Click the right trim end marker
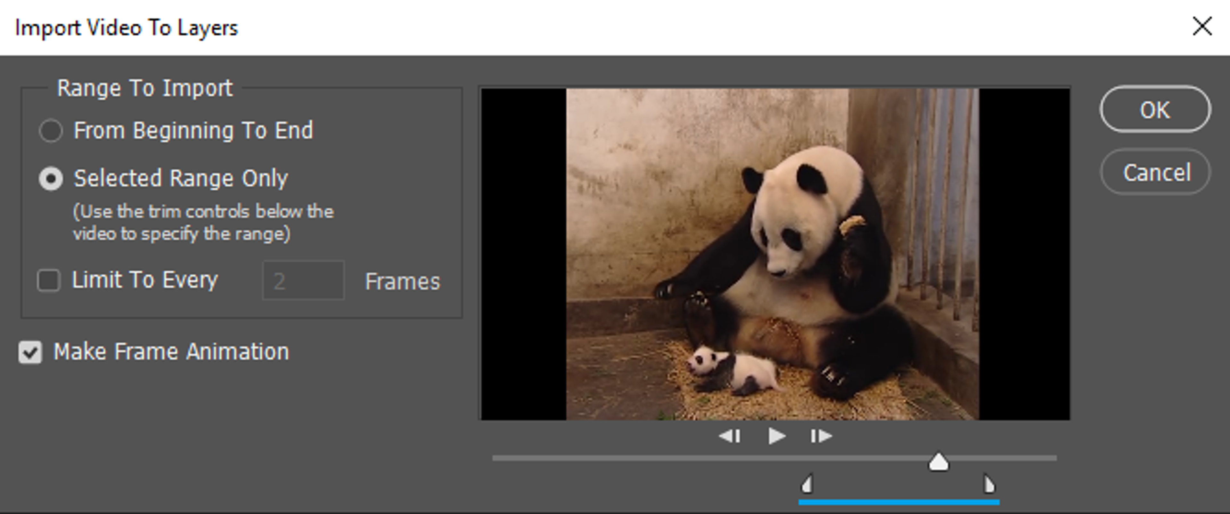 (x=989, y=485)
